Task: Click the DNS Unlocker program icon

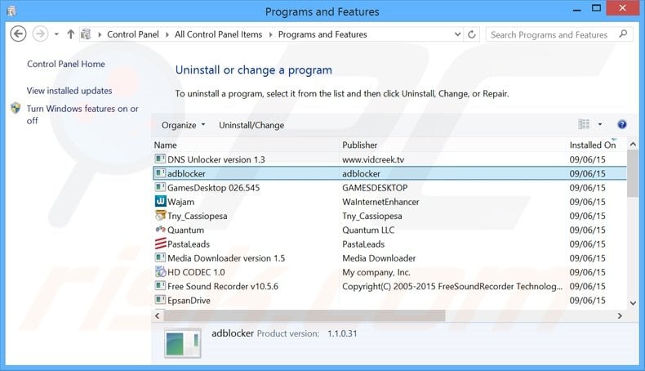Action: coord(159,159)
